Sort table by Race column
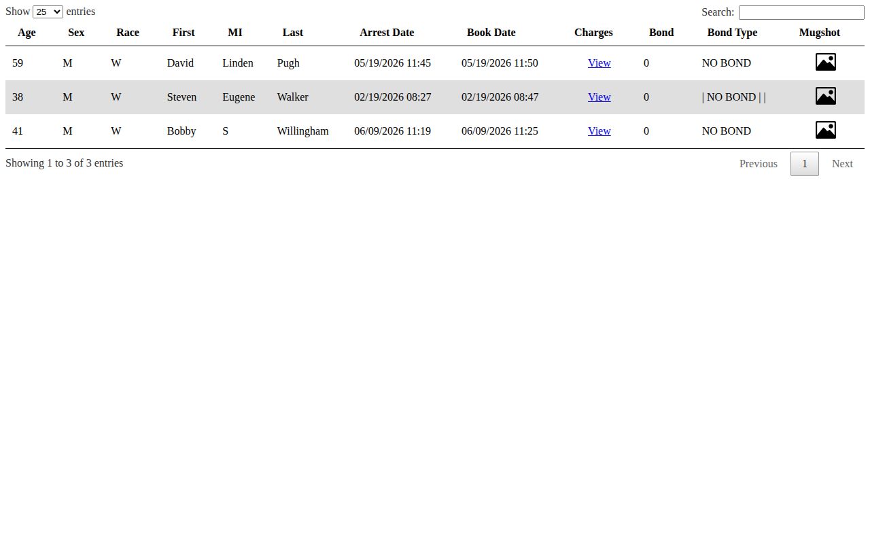This screenshot has width=870, height=544. 128,33
